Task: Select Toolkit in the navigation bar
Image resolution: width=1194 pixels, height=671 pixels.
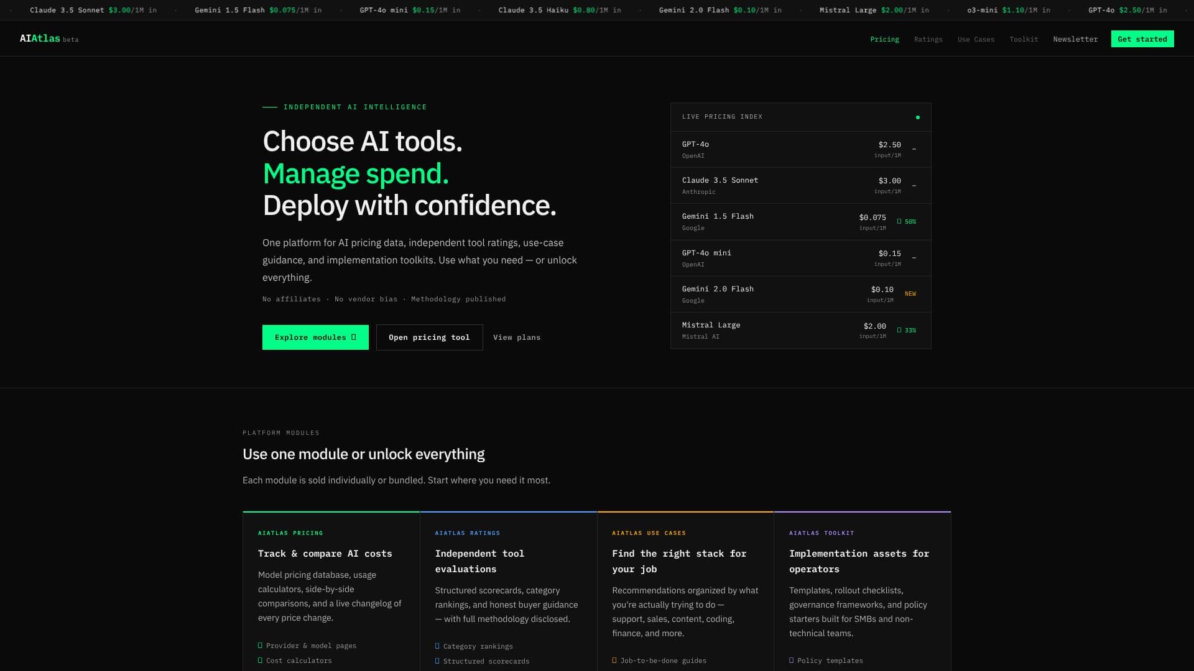Action: point(1024,39)
